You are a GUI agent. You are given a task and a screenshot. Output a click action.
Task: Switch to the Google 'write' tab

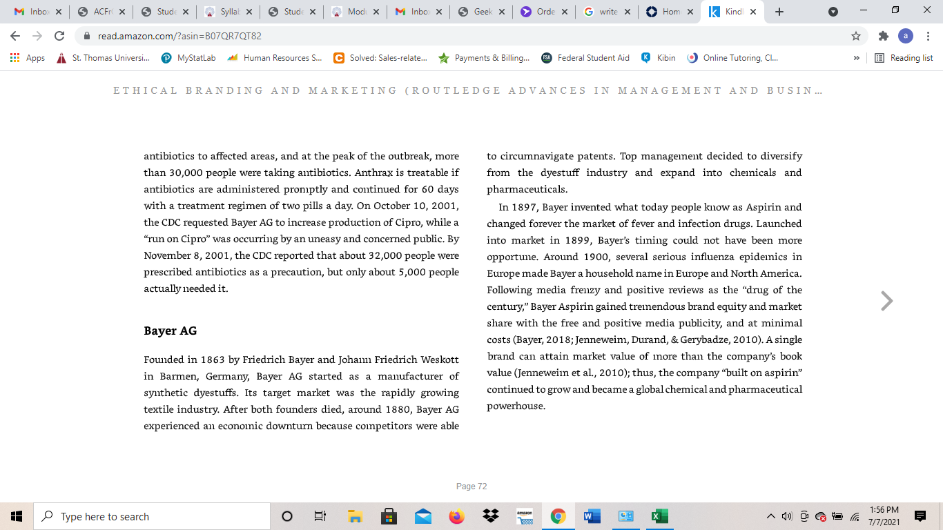(x=608, y=12)
